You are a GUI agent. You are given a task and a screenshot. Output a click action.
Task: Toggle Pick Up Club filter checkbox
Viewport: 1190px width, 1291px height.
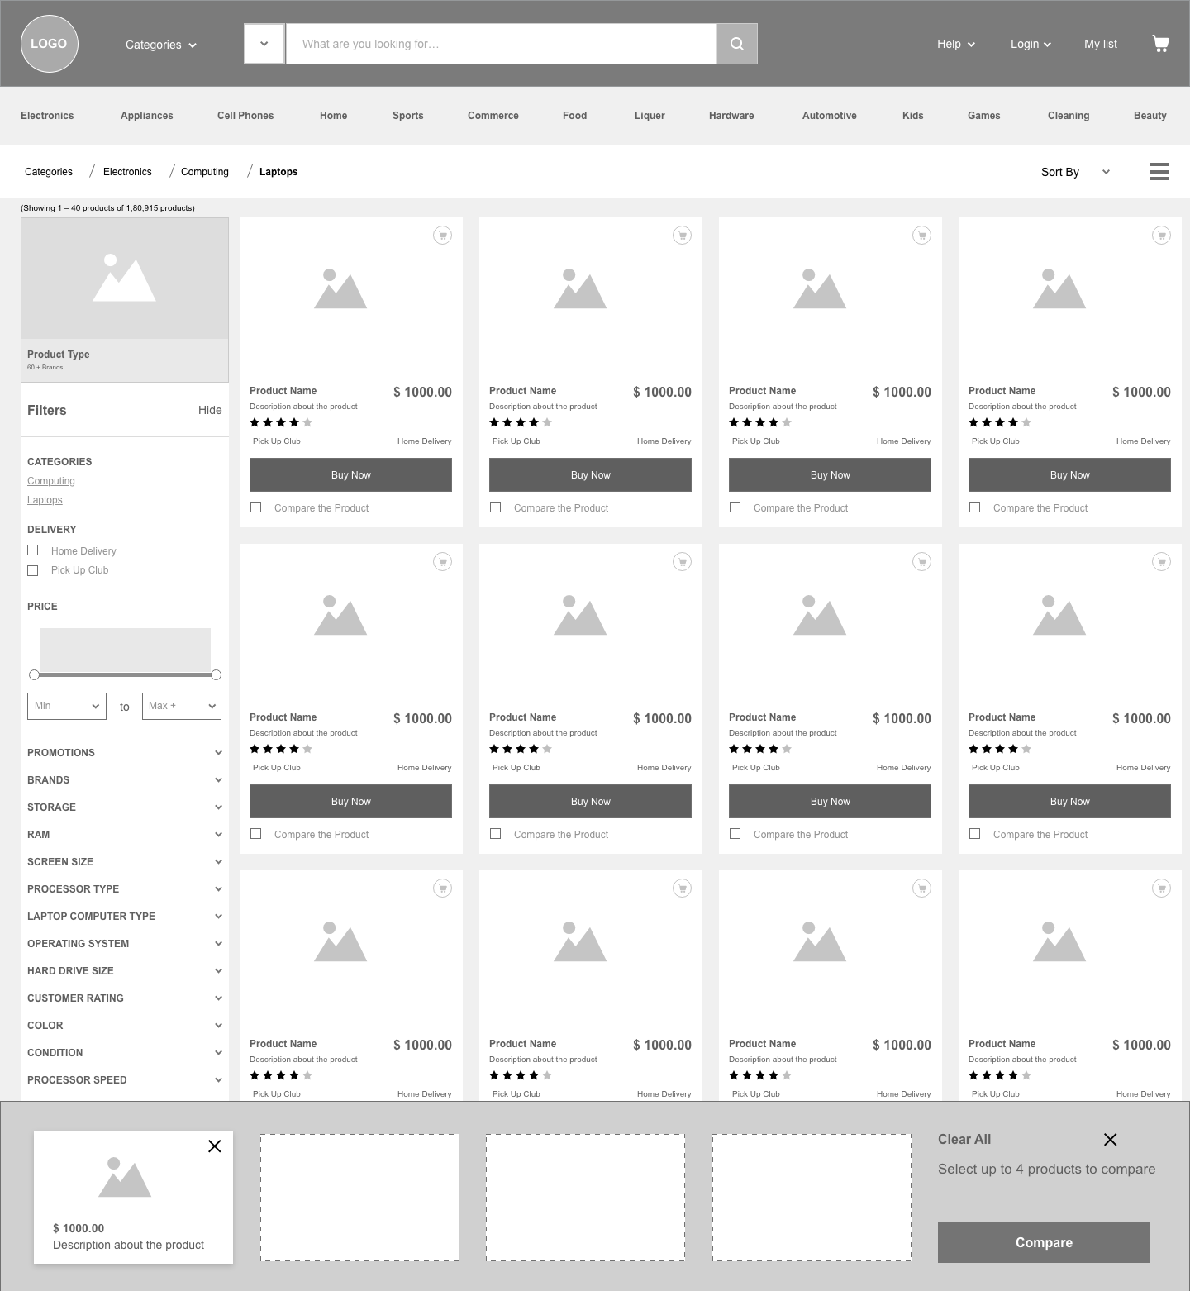pyautogui.click(x=33, y=570)
